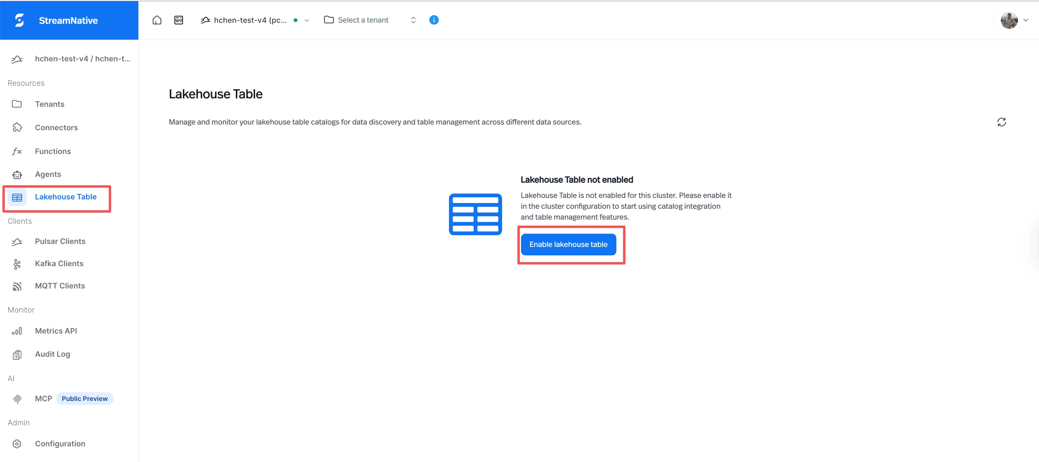Click the MQTT Clients feed icon

point(17,286)
